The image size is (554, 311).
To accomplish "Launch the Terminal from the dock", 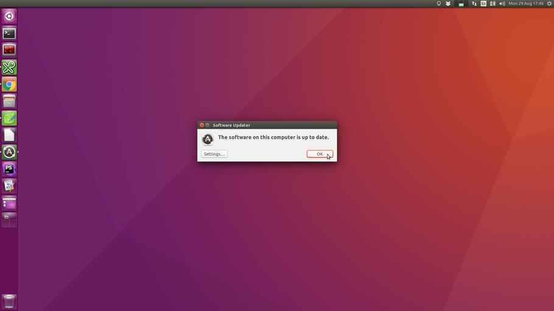I will pyautogui.click(x=9, y=33).
